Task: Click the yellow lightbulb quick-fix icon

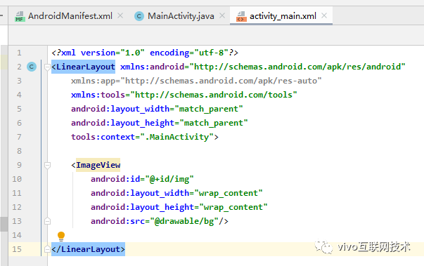Action: tap(61, 237)
